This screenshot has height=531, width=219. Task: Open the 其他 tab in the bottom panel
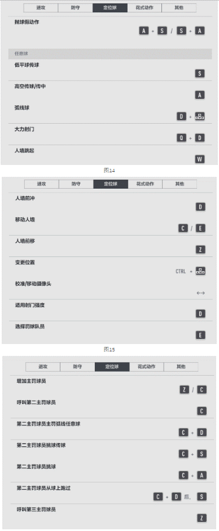(181, 367)
